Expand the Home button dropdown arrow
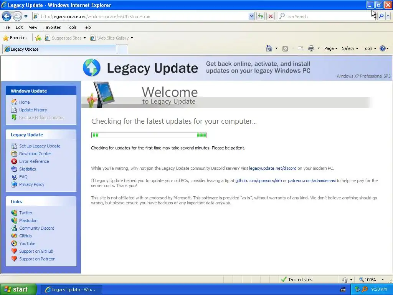Image resolution: width=393 pixels, height=295 pixels. 276,48
